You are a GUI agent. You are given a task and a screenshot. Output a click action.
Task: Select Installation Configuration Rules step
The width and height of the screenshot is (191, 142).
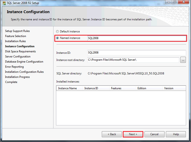tap(24, 72)
